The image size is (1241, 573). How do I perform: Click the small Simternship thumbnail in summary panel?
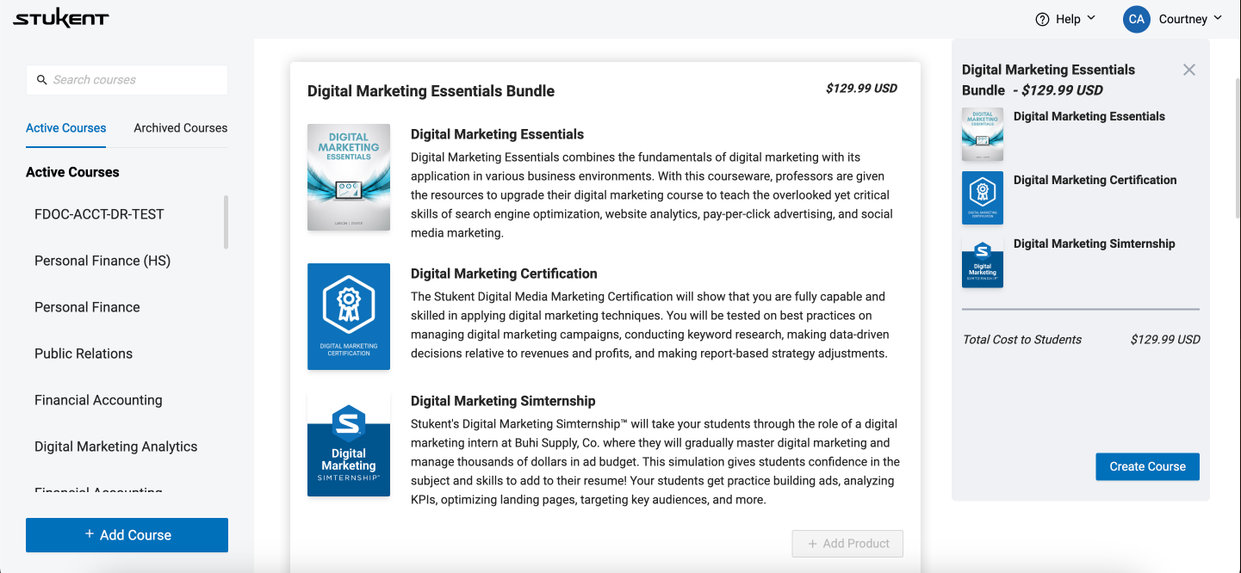[983, 262]
